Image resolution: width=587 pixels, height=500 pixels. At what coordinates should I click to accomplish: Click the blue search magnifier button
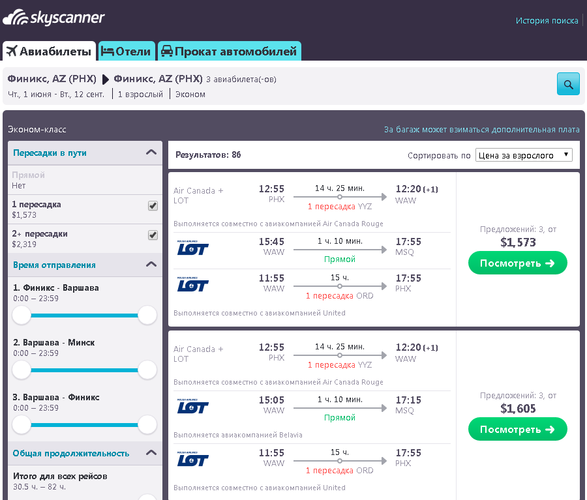click(567, 84)
